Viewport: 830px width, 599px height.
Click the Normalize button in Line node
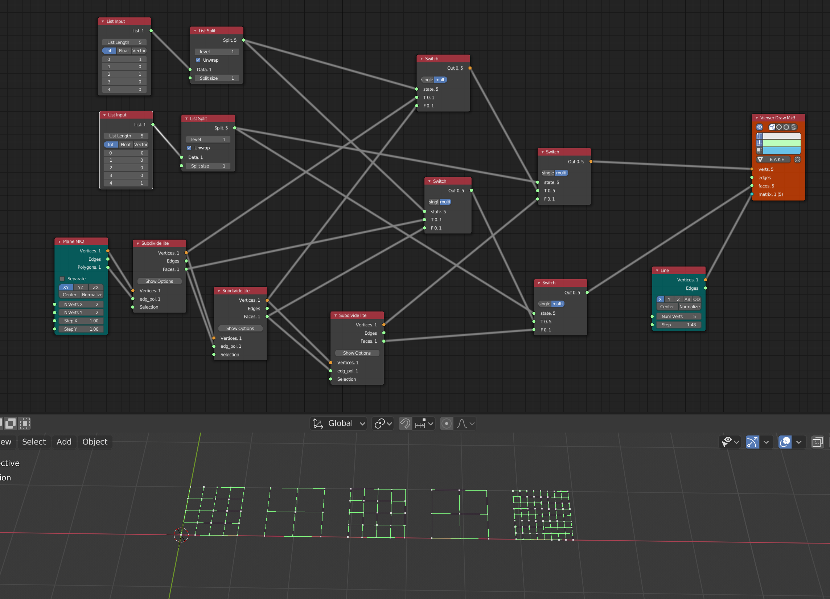[690, 307]
